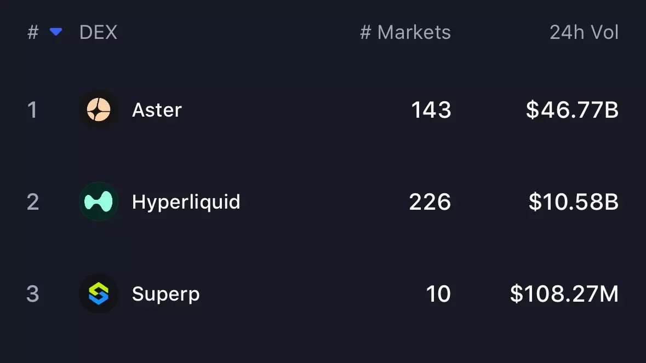Sort by the DEX column header
The image size is (646, 363).
pyautogui.click(x=98, y=32)
